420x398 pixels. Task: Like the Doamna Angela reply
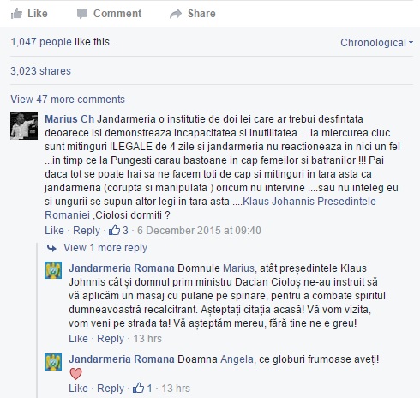78,389
